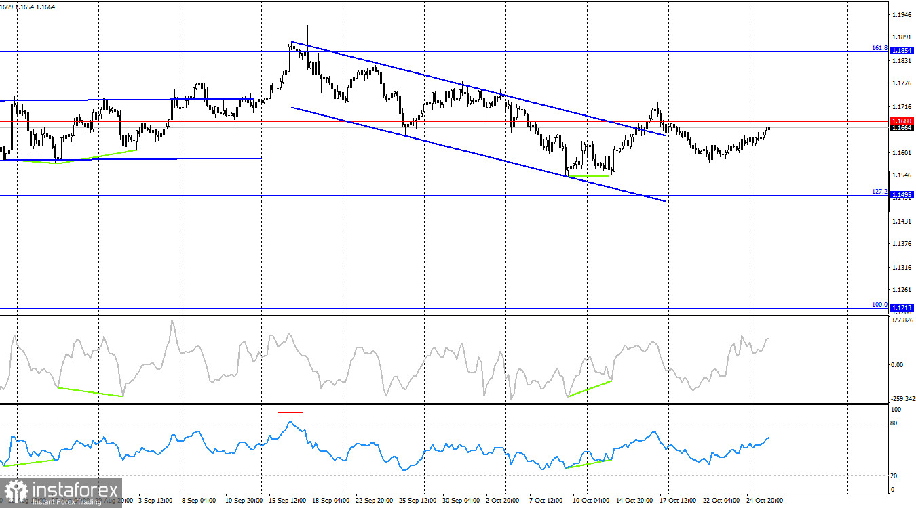
Task: Click the 327.826 indicator scale value
Action: [x=902, y=320]
